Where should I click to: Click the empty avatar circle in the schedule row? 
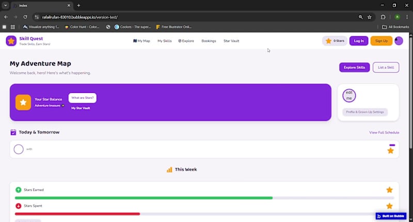pos(19,149)
